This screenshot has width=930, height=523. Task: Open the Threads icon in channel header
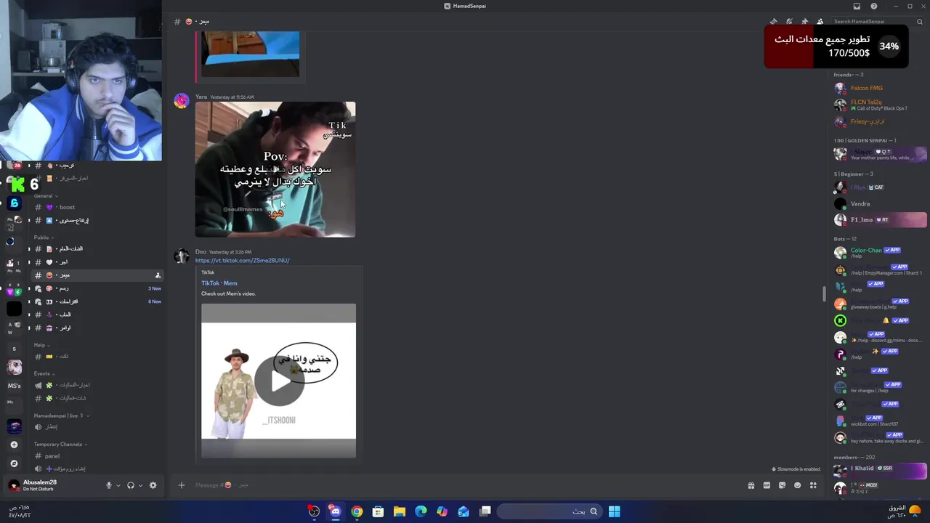774,22
